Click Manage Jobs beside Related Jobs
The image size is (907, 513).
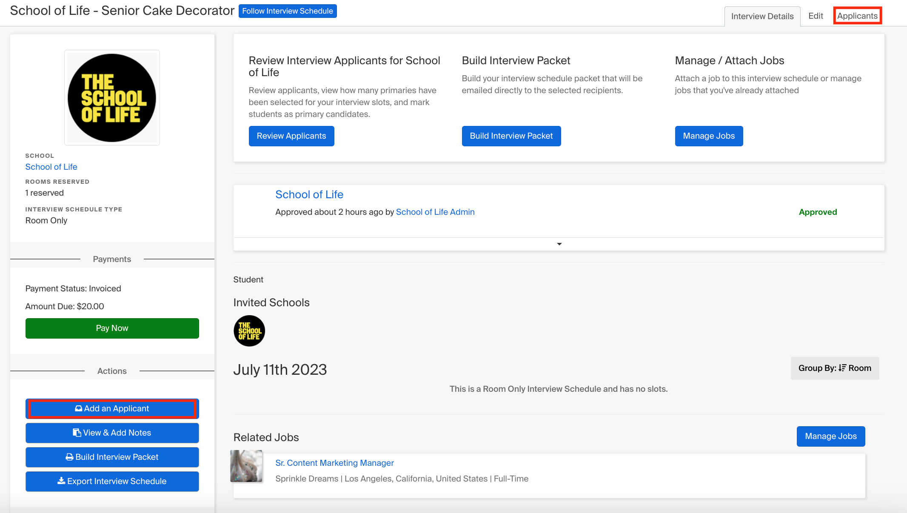click(x=830, y=436)
